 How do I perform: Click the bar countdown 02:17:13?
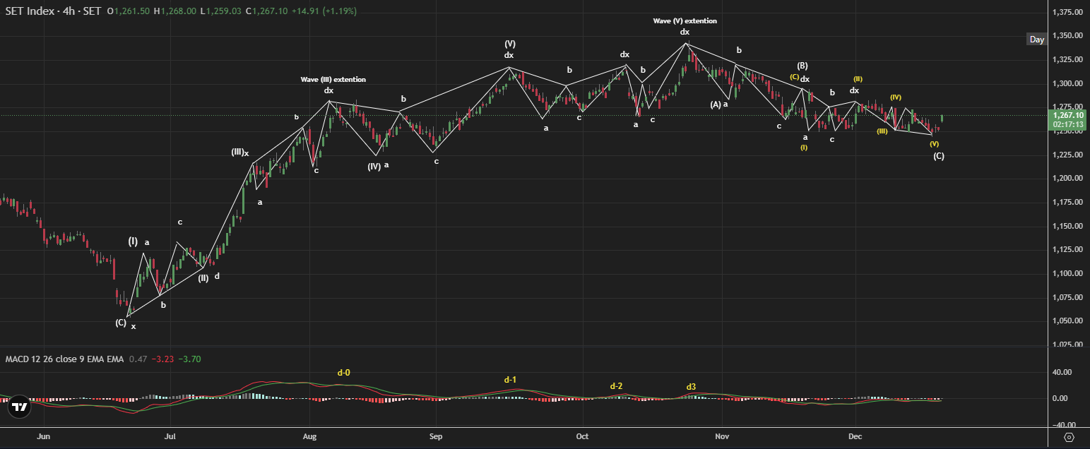[x=1067, y=124]
